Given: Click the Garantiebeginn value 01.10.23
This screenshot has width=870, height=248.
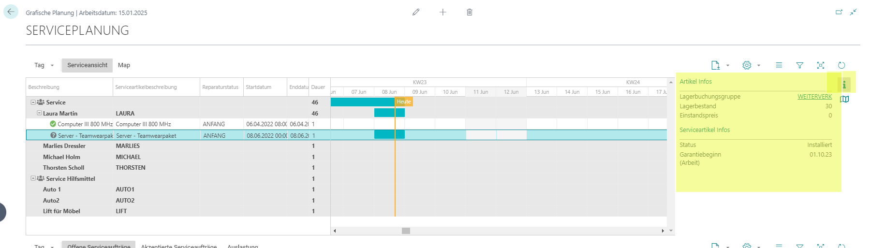Looking at the screenshot, I should (821, 155).
